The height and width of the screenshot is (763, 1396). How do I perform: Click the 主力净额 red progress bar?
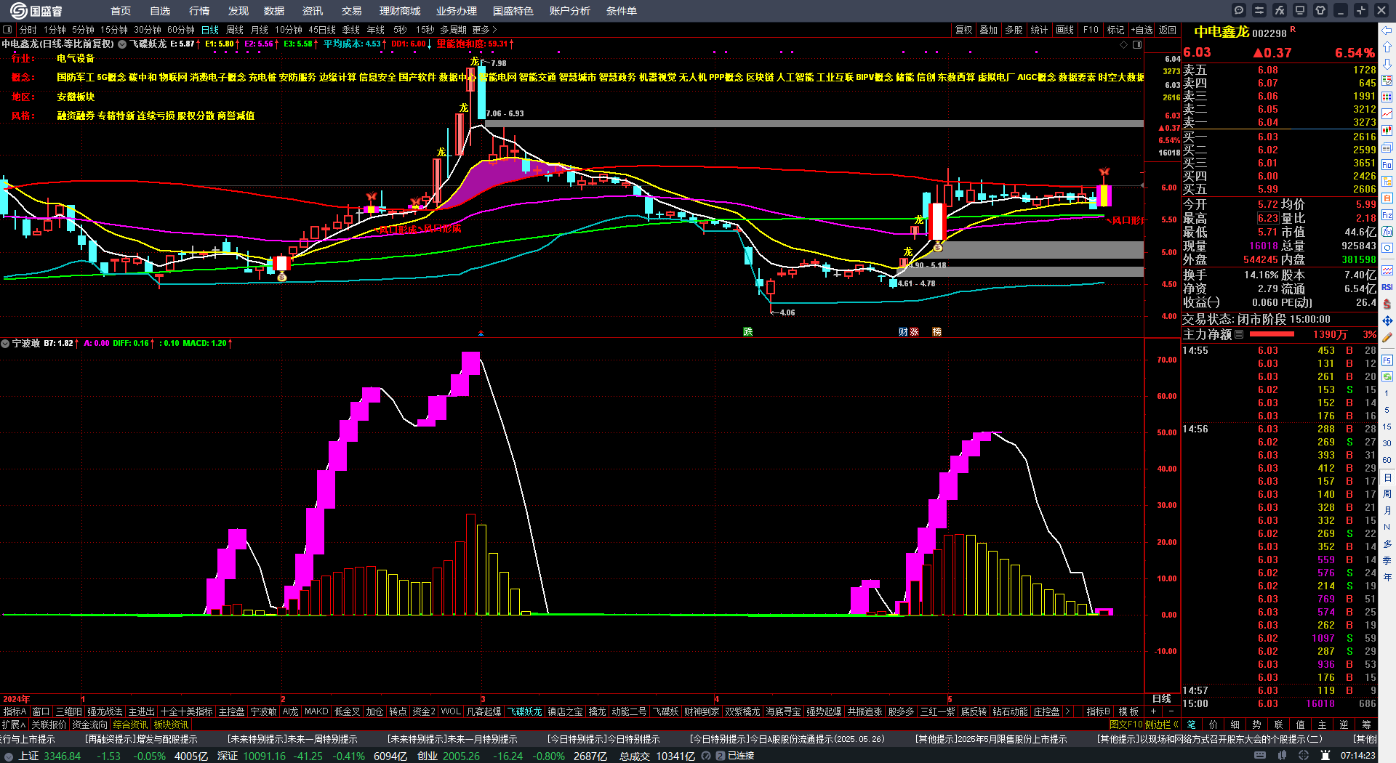click(x=1271, y=334)
